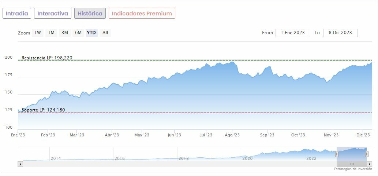Click the left range handle in navigator

pos(337,154)
